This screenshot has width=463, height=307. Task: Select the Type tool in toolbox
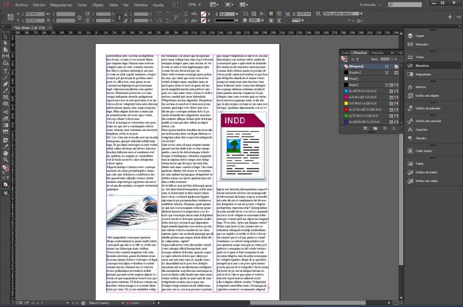pyautogui.click(x=5, y=71)
